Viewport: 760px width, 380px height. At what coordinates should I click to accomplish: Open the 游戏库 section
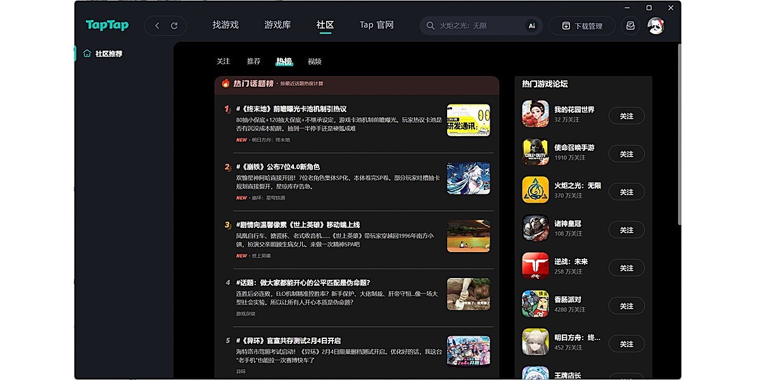pyautogui.click(x=277, y=25)
